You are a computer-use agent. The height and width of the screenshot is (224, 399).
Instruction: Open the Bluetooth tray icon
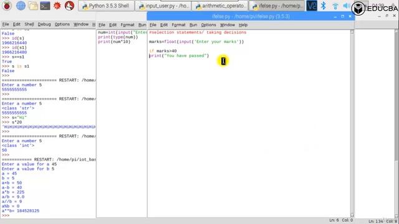[323, 6]
